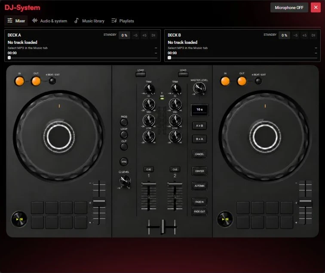
Task: Click the channel 1 volume fader
Action: 149,196
